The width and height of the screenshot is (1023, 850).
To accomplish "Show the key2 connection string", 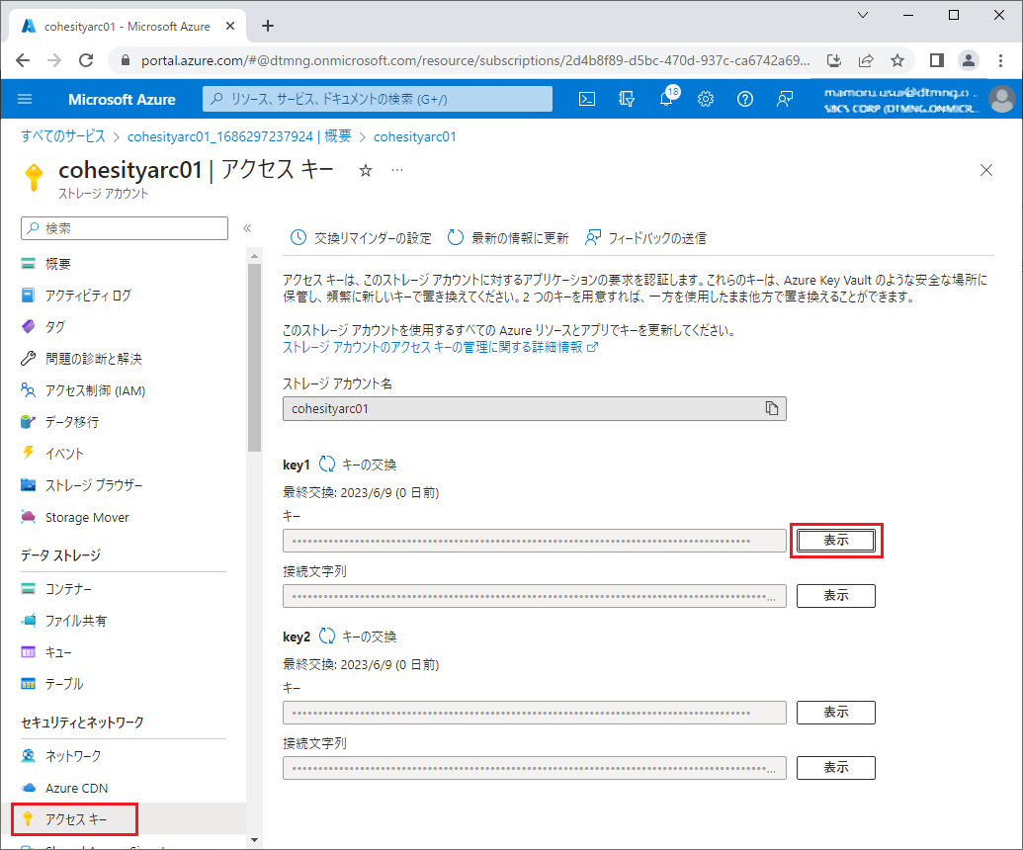I will coord(836,767).
